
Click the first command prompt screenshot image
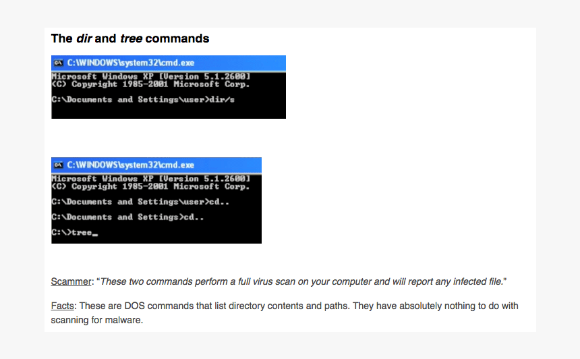169,87
